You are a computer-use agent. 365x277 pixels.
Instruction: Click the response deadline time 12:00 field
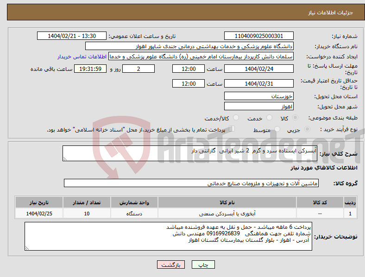pyautogui.click(x=189, y=69)
